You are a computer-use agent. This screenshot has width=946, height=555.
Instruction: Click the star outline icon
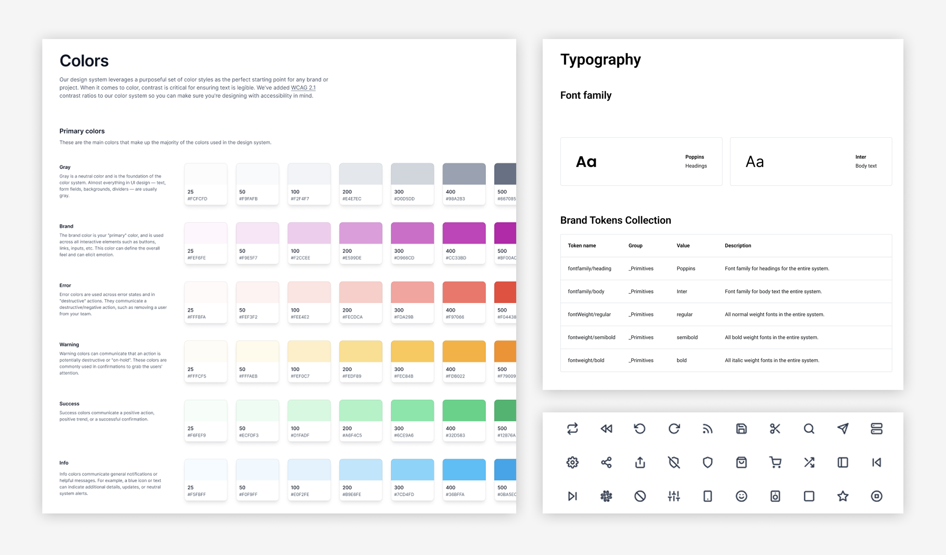[842, 496]
